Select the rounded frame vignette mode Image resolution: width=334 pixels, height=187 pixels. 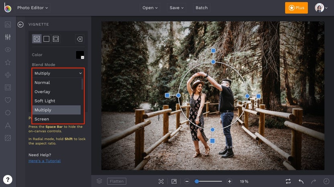[56, 39]
